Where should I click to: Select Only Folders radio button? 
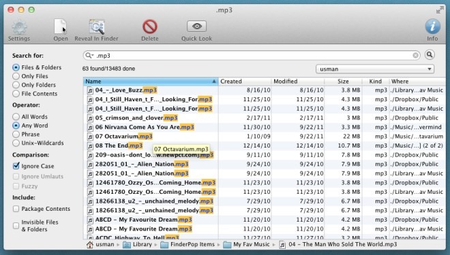click(16, 85)
